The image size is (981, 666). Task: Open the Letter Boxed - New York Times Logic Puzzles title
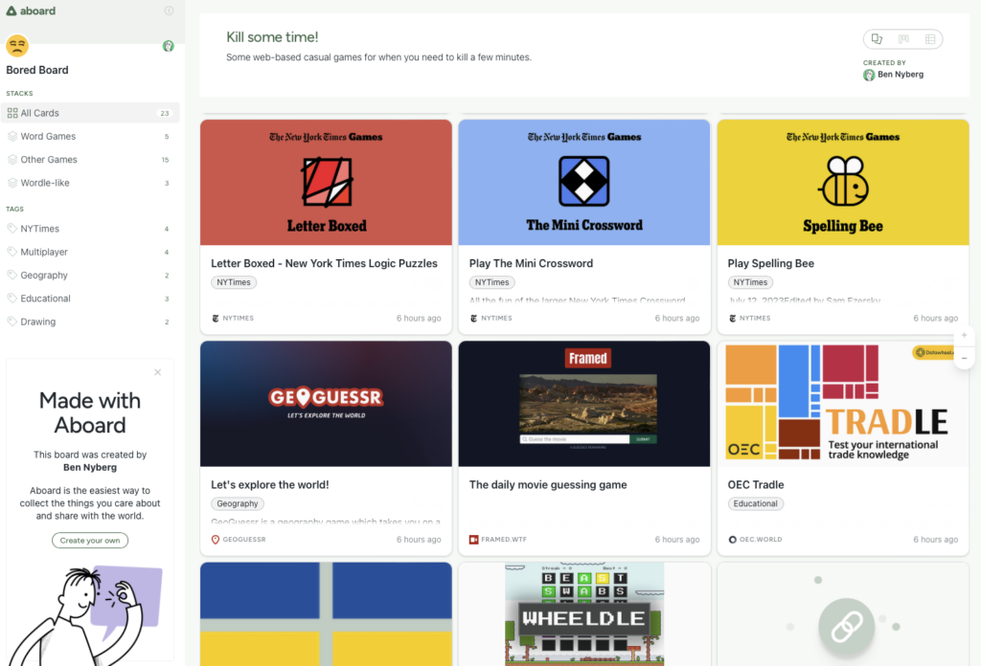tap(324, 264)
